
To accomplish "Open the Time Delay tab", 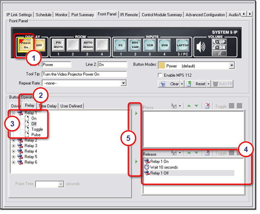I will (x=48, y=106).
